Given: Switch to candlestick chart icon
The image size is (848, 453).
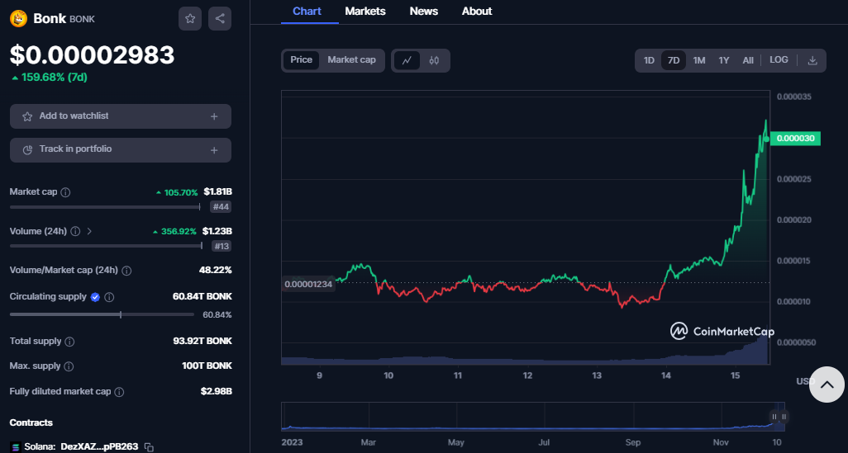Looking at the screenshot, I should [435, 60].
